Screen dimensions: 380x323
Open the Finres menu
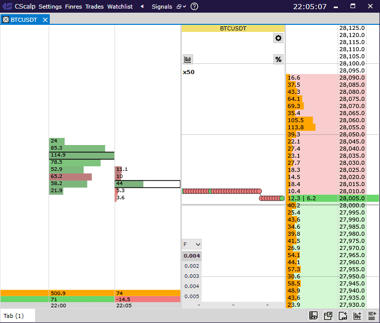click(x=74, y=7)
